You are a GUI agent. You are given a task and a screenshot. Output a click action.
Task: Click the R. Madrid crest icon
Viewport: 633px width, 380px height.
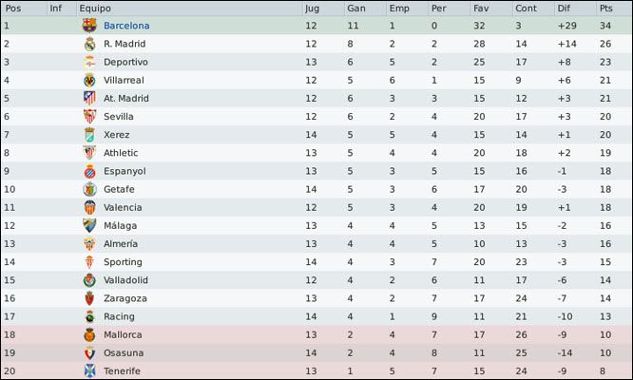tap(89, 44)
